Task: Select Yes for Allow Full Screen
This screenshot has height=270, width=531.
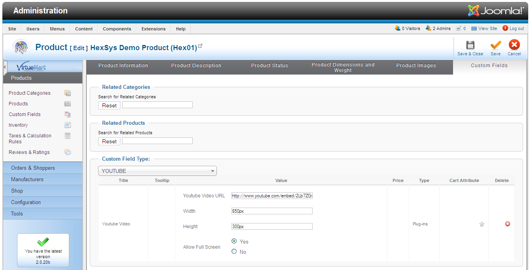Action: tap(234, 241)
